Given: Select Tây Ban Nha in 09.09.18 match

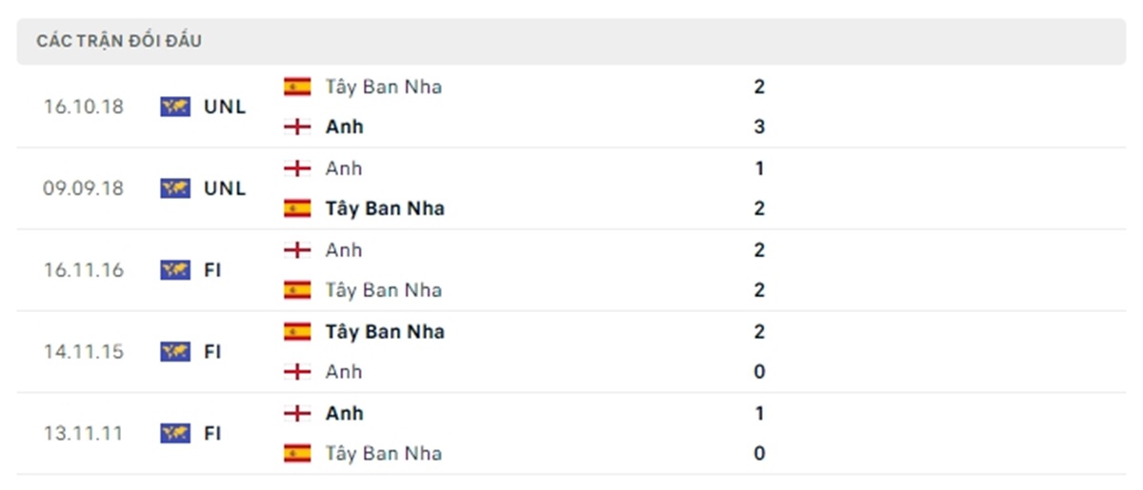Looking at the screenshot, I should [x=384, y=208].
